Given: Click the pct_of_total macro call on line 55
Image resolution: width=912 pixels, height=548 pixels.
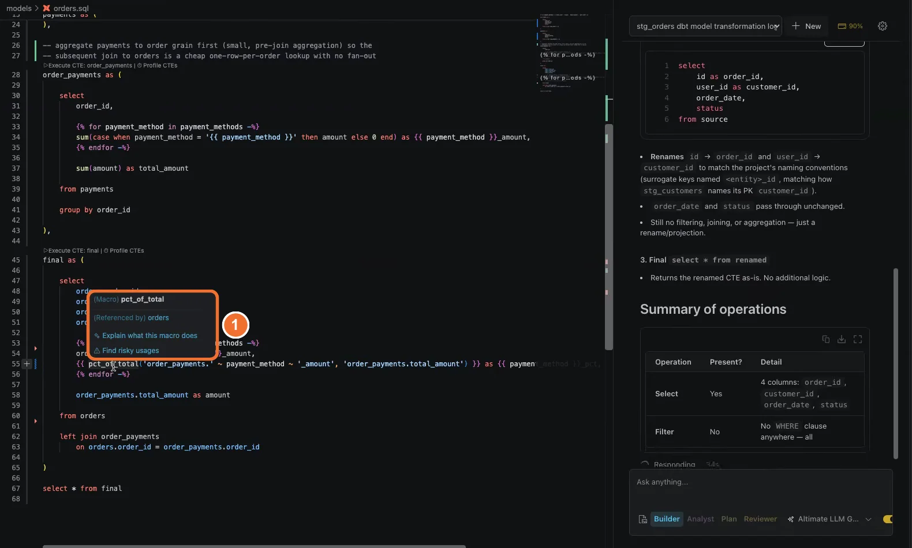Looking at the screenshot, I should (x=113, y=364).
